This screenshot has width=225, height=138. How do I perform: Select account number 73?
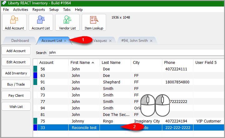[43, 95]
